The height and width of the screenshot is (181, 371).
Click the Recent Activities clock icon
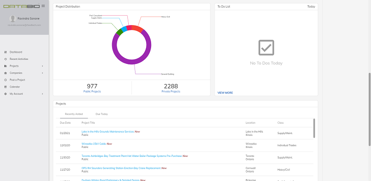5,59
